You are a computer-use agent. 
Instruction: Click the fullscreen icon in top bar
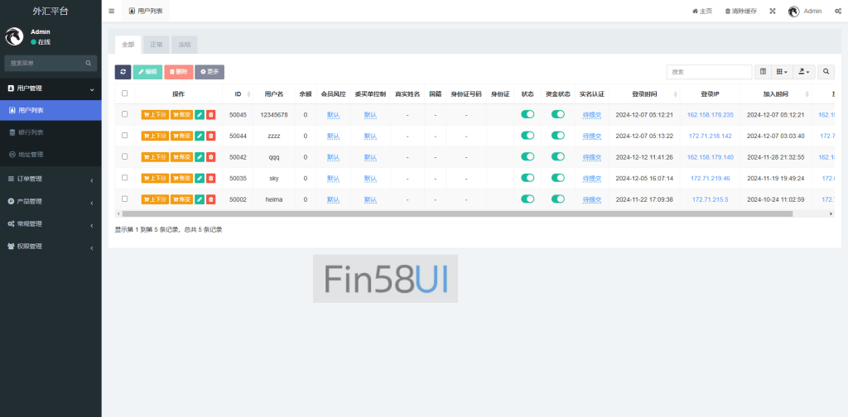click(772, 11)
